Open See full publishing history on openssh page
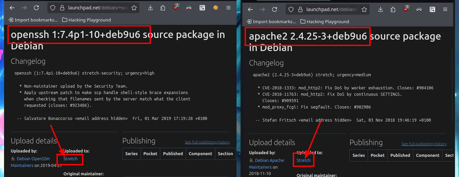This screenshot has width=459, height=177. [207, 142]
